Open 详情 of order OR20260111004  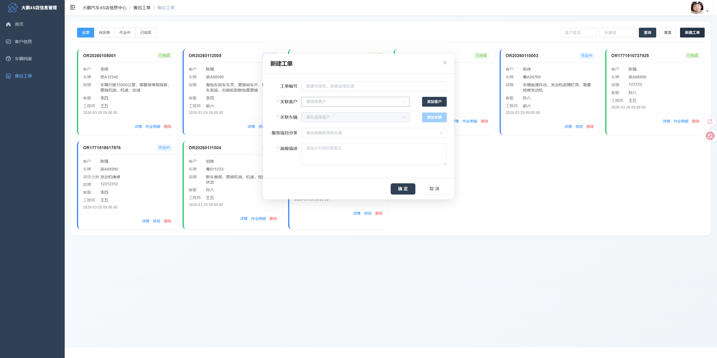pos(244,219)
